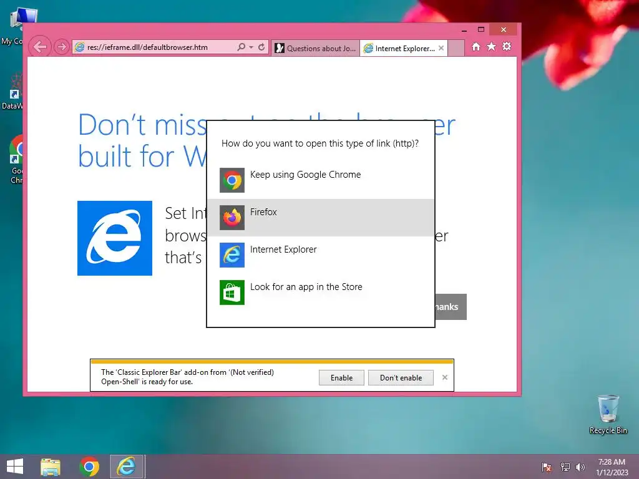Open File Explorer from the taskbar
The height and width of the screenshot is (479, 639).
pos(51,467)
